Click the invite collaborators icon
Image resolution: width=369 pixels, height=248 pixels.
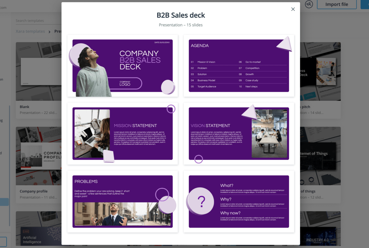[x=309, y=4]
